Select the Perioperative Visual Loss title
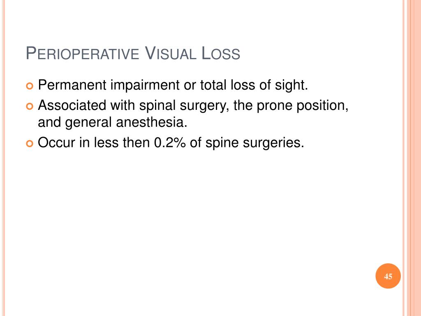The width and height of the screenshot is (421, 316). tap(133, 53)
